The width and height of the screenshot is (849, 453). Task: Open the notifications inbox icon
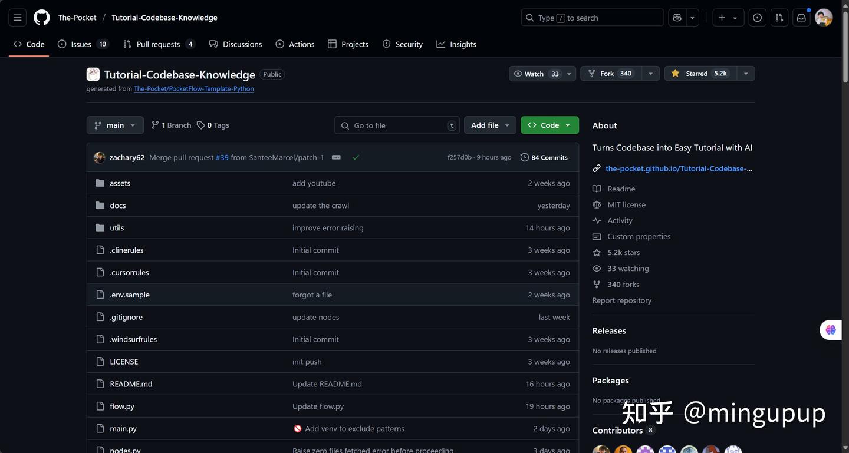[x=801, y=18]
